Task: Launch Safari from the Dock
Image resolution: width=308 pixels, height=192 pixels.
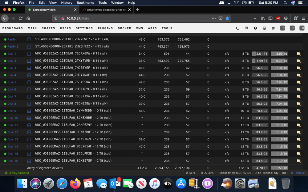Action: click(62, 184)
